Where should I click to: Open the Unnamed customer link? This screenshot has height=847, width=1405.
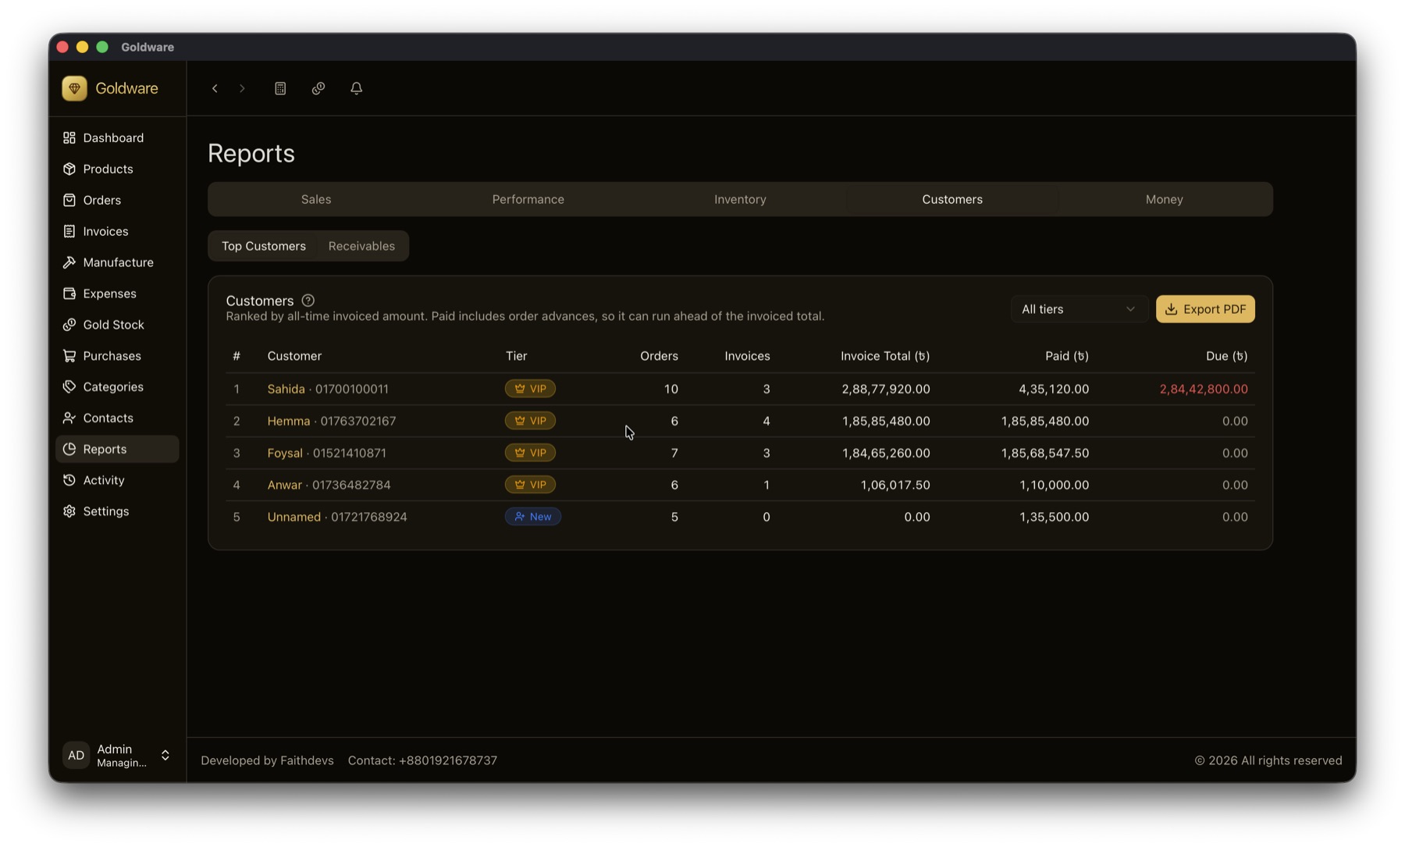click(x=293, y=517)
